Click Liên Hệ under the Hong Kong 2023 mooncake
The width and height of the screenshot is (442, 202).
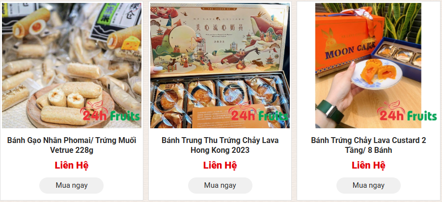[x=220, y=165]
